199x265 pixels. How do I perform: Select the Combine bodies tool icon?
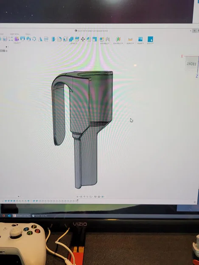click(x=71, y=39)
